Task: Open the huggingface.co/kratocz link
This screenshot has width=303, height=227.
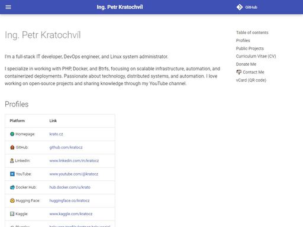Action: (69, 200)
